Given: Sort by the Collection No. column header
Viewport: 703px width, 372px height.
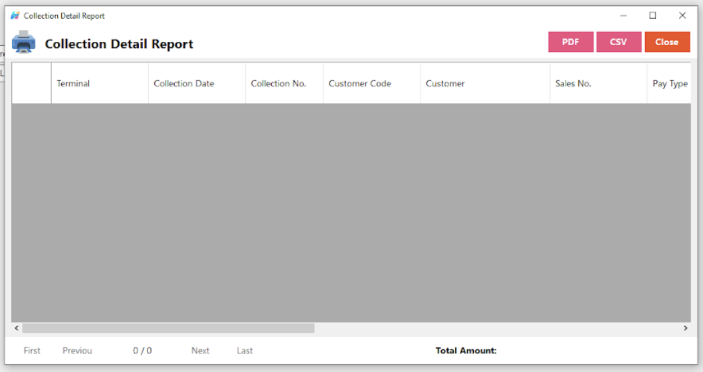Looking at the screenshot, I should click(x=284, y=83).
